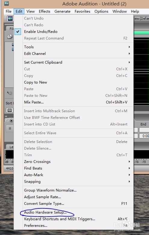Viewport: 149px width, 235px height.
Task: Click the Adobe Audition app icon
Action: pyautogui.click(x=6, y=3)
